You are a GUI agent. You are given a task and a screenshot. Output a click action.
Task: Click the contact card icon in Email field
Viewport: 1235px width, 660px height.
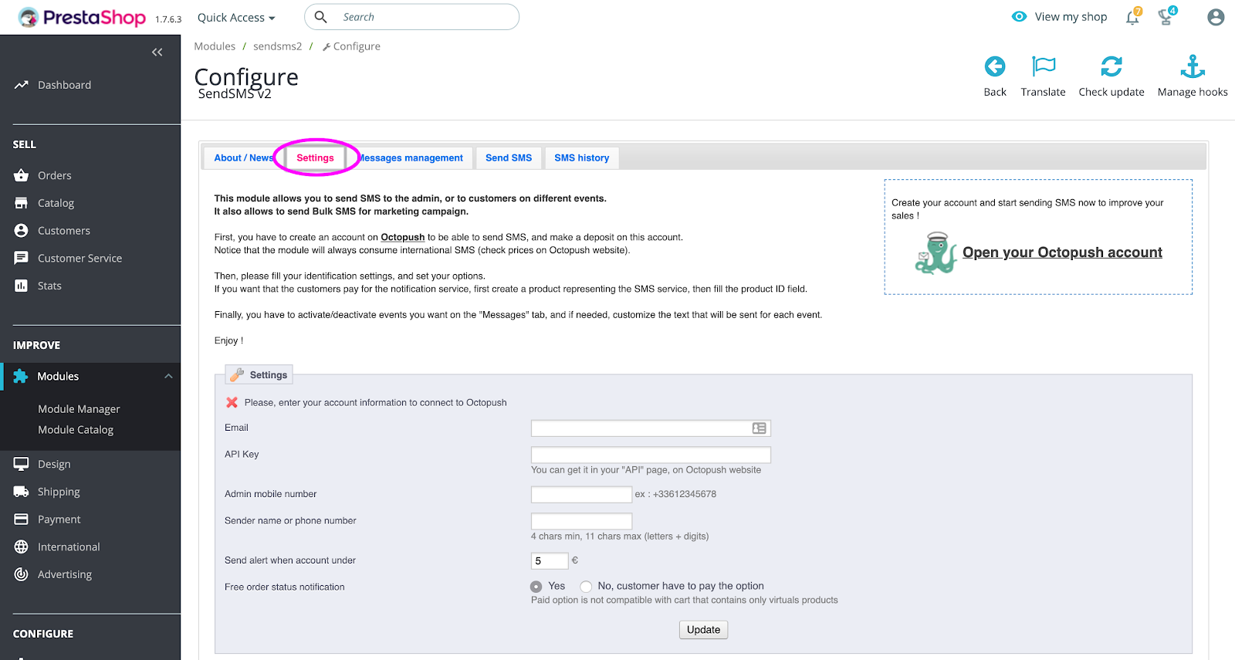(x=760, y=428)
